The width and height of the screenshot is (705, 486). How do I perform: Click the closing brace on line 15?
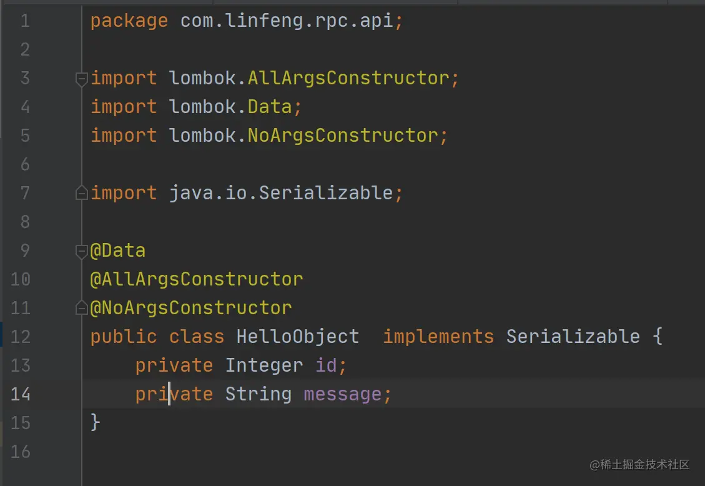pos(95,422)
